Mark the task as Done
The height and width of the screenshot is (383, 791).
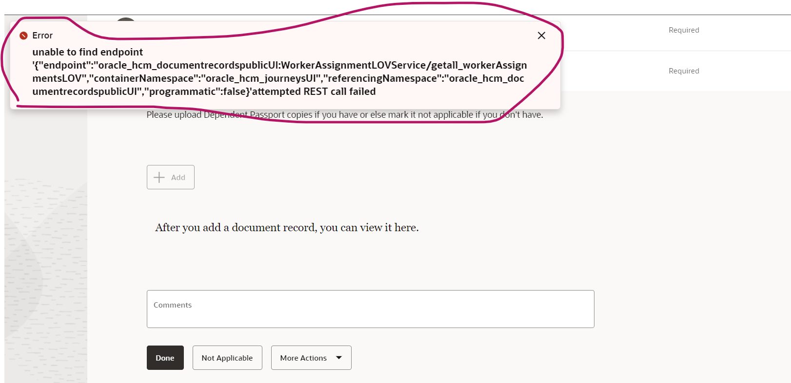165,358
